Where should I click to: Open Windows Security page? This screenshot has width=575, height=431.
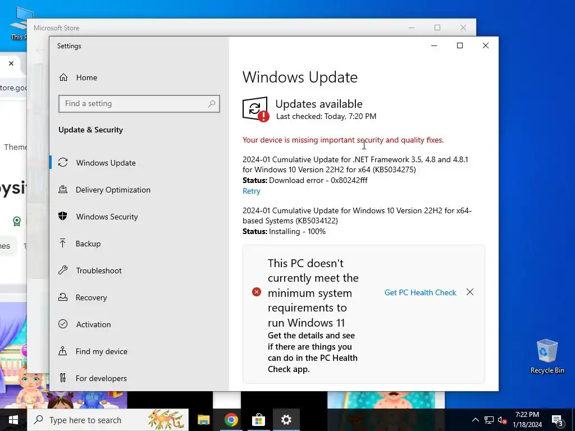pos(139,217)
